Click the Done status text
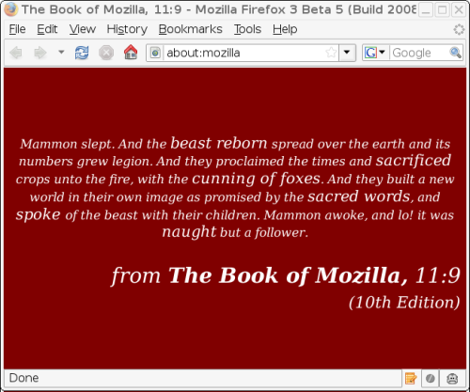The height and width of the screenshot is (392, 470). (x=23, y=378)
